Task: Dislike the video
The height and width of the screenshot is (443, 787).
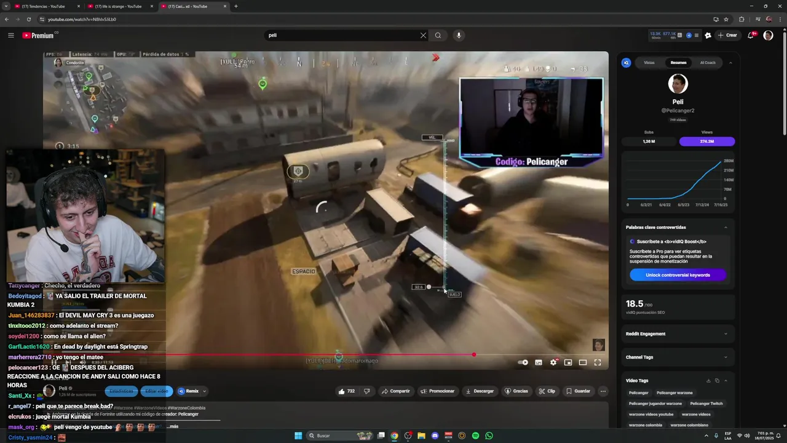Action: pyautogui.click(x=367, y=391)
